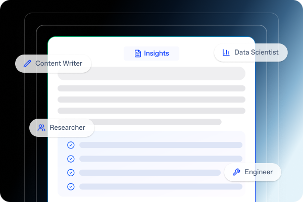Toggle the second checklist check circle
The image size is (303, 202).
[x=71, y=159]
